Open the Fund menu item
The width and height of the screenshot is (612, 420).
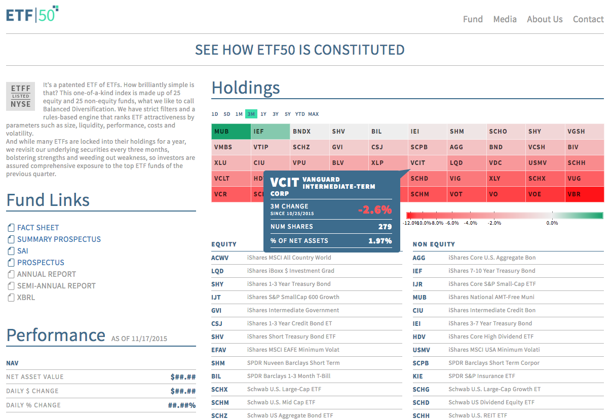point(473,19)
